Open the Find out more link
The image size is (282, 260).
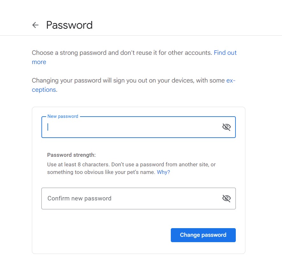[x=225, y=53]
